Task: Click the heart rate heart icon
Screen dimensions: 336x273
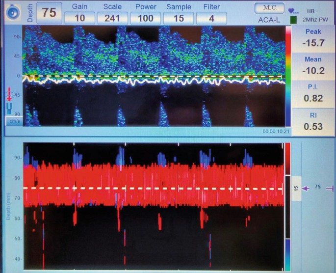Action: pos(291,10)
